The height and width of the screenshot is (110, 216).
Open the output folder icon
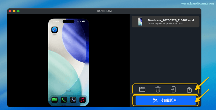point(142,90)
